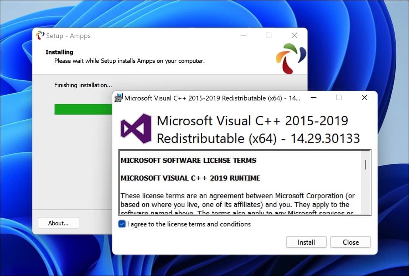Maximize the redistributable installer window
409x276 pixels.
tap(338, 97)
